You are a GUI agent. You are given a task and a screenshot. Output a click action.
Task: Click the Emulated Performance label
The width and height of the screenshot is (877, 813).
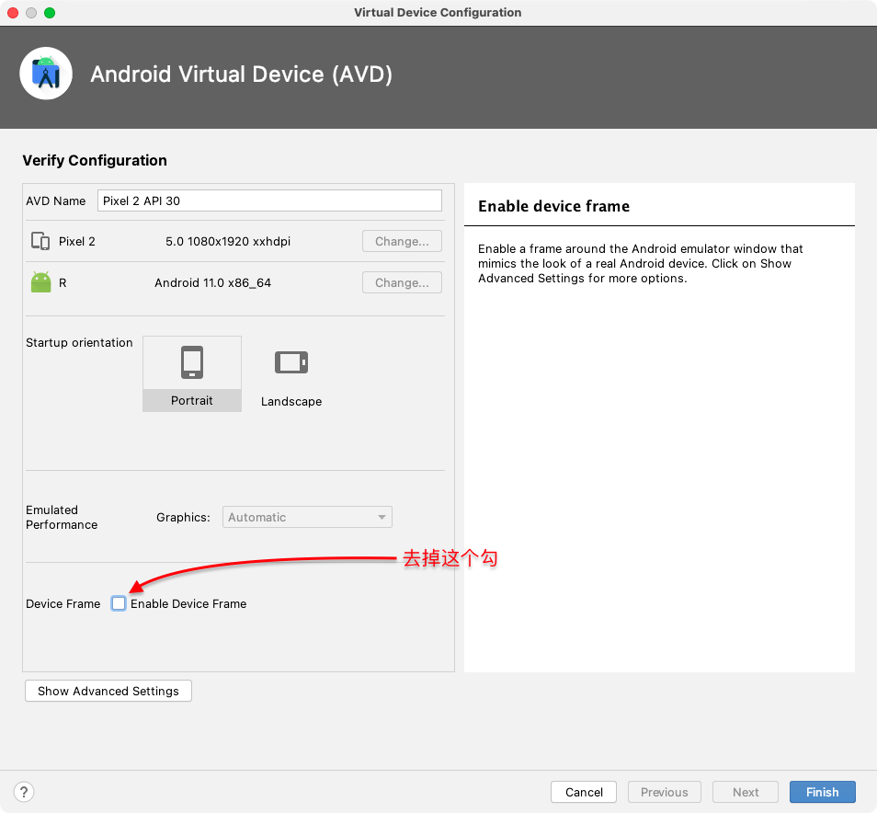tap(62, 517)
